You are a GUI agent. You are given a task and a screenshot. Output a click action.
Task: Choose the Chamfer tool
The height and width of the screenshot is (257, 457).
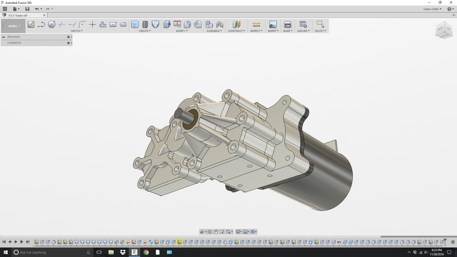(x=198, y=25)
